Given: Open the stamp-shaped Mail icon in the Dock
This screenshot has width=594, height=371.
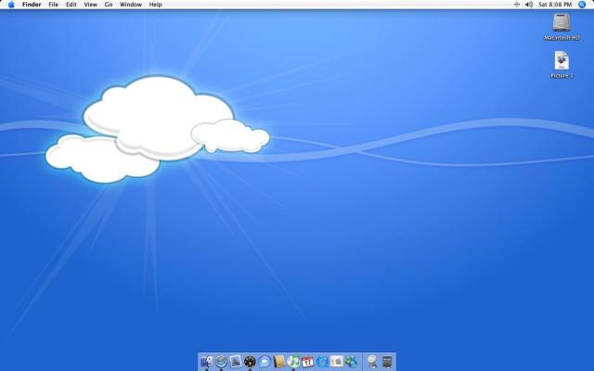Looking at the screenshot, I should pyautogui.click(x=236, y=362).
